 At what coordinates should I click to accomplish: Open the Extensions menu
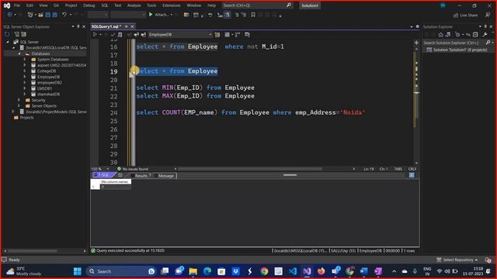171,5
